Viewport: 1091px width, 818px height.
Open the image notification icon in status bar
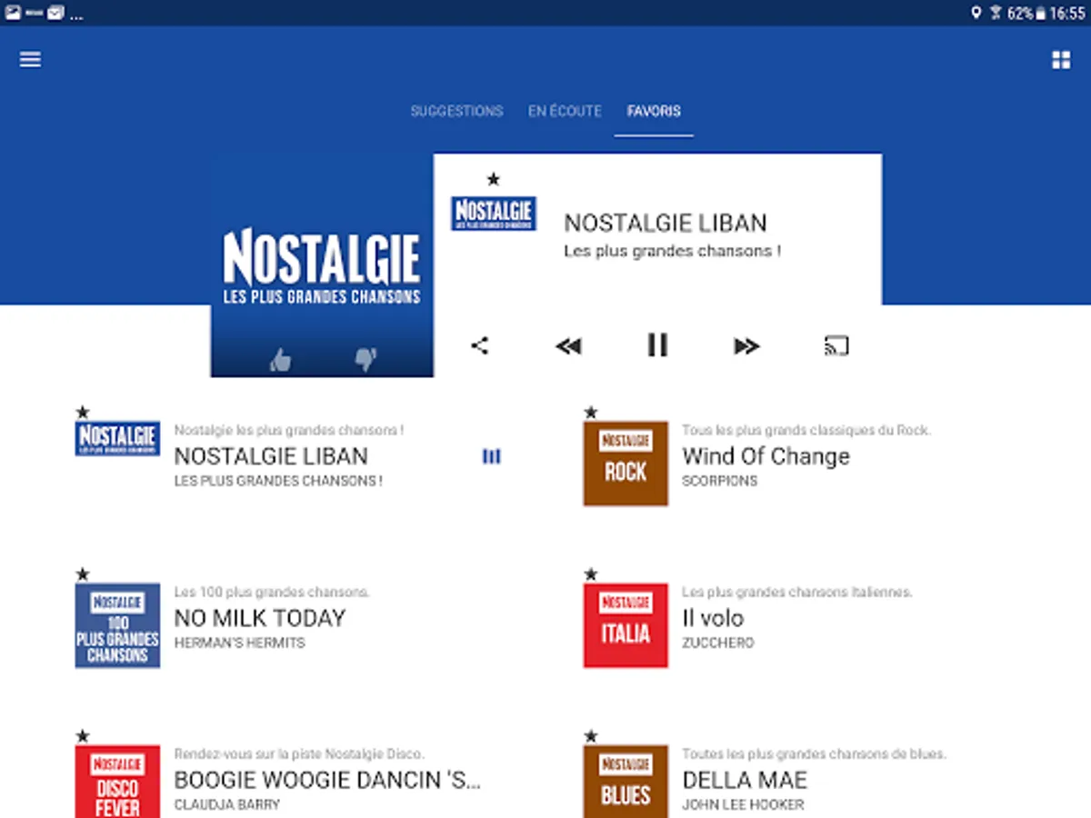(x=13, y=13)
